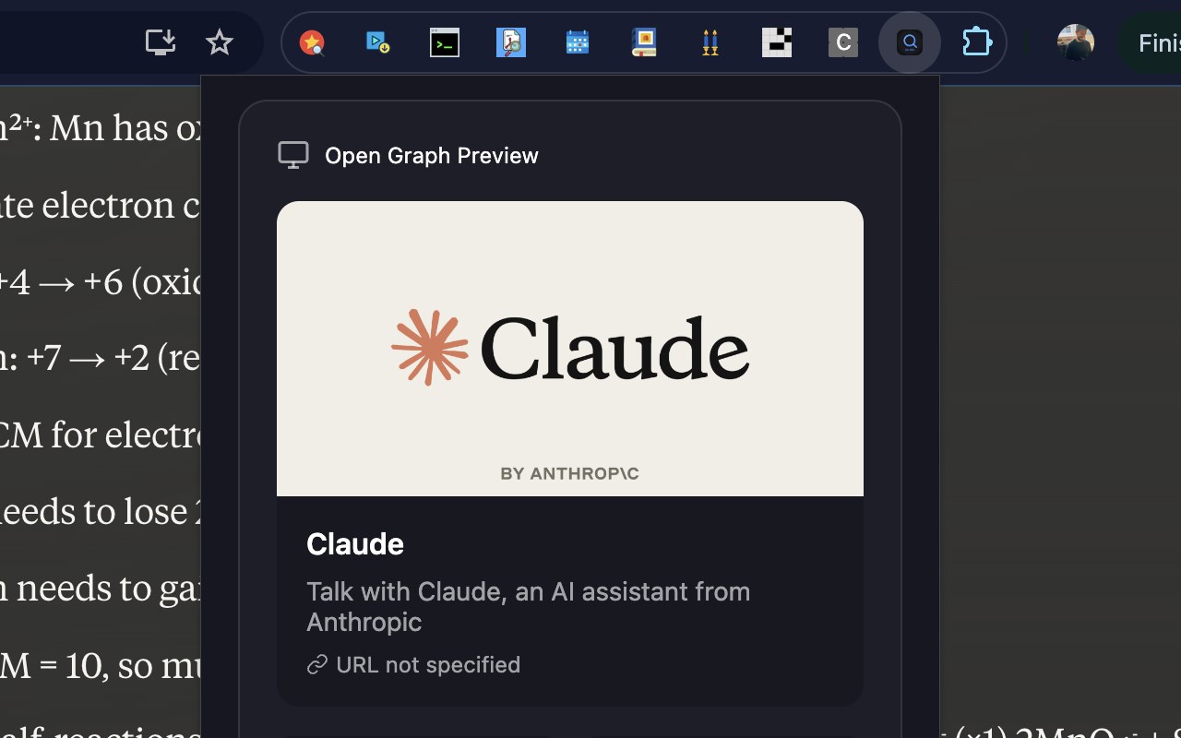Screen dimensions: 1181x738
Task: Click the link icon beside URL not specified
Action: 317,665
